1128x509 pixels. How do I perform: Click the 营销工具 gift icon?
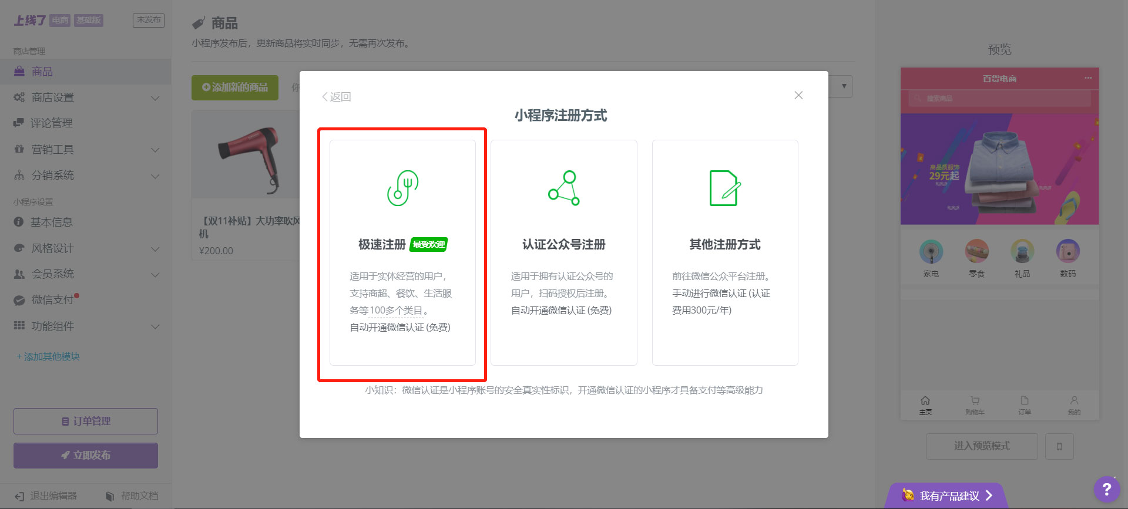pyautogui.click(x=19, y=149)
